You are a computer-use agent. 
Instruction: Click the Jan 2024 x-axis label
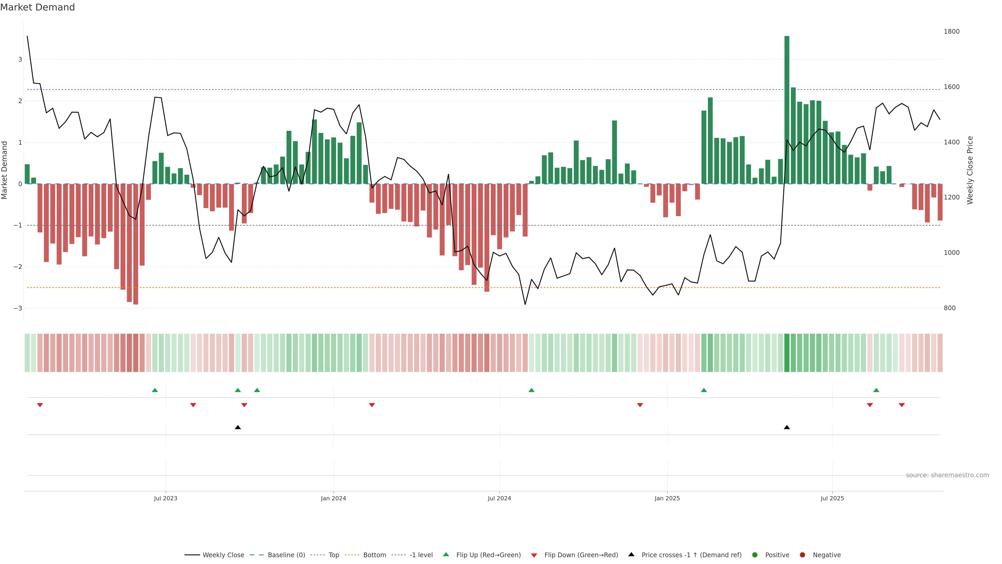pyautogui.click(x=333, y=498)
